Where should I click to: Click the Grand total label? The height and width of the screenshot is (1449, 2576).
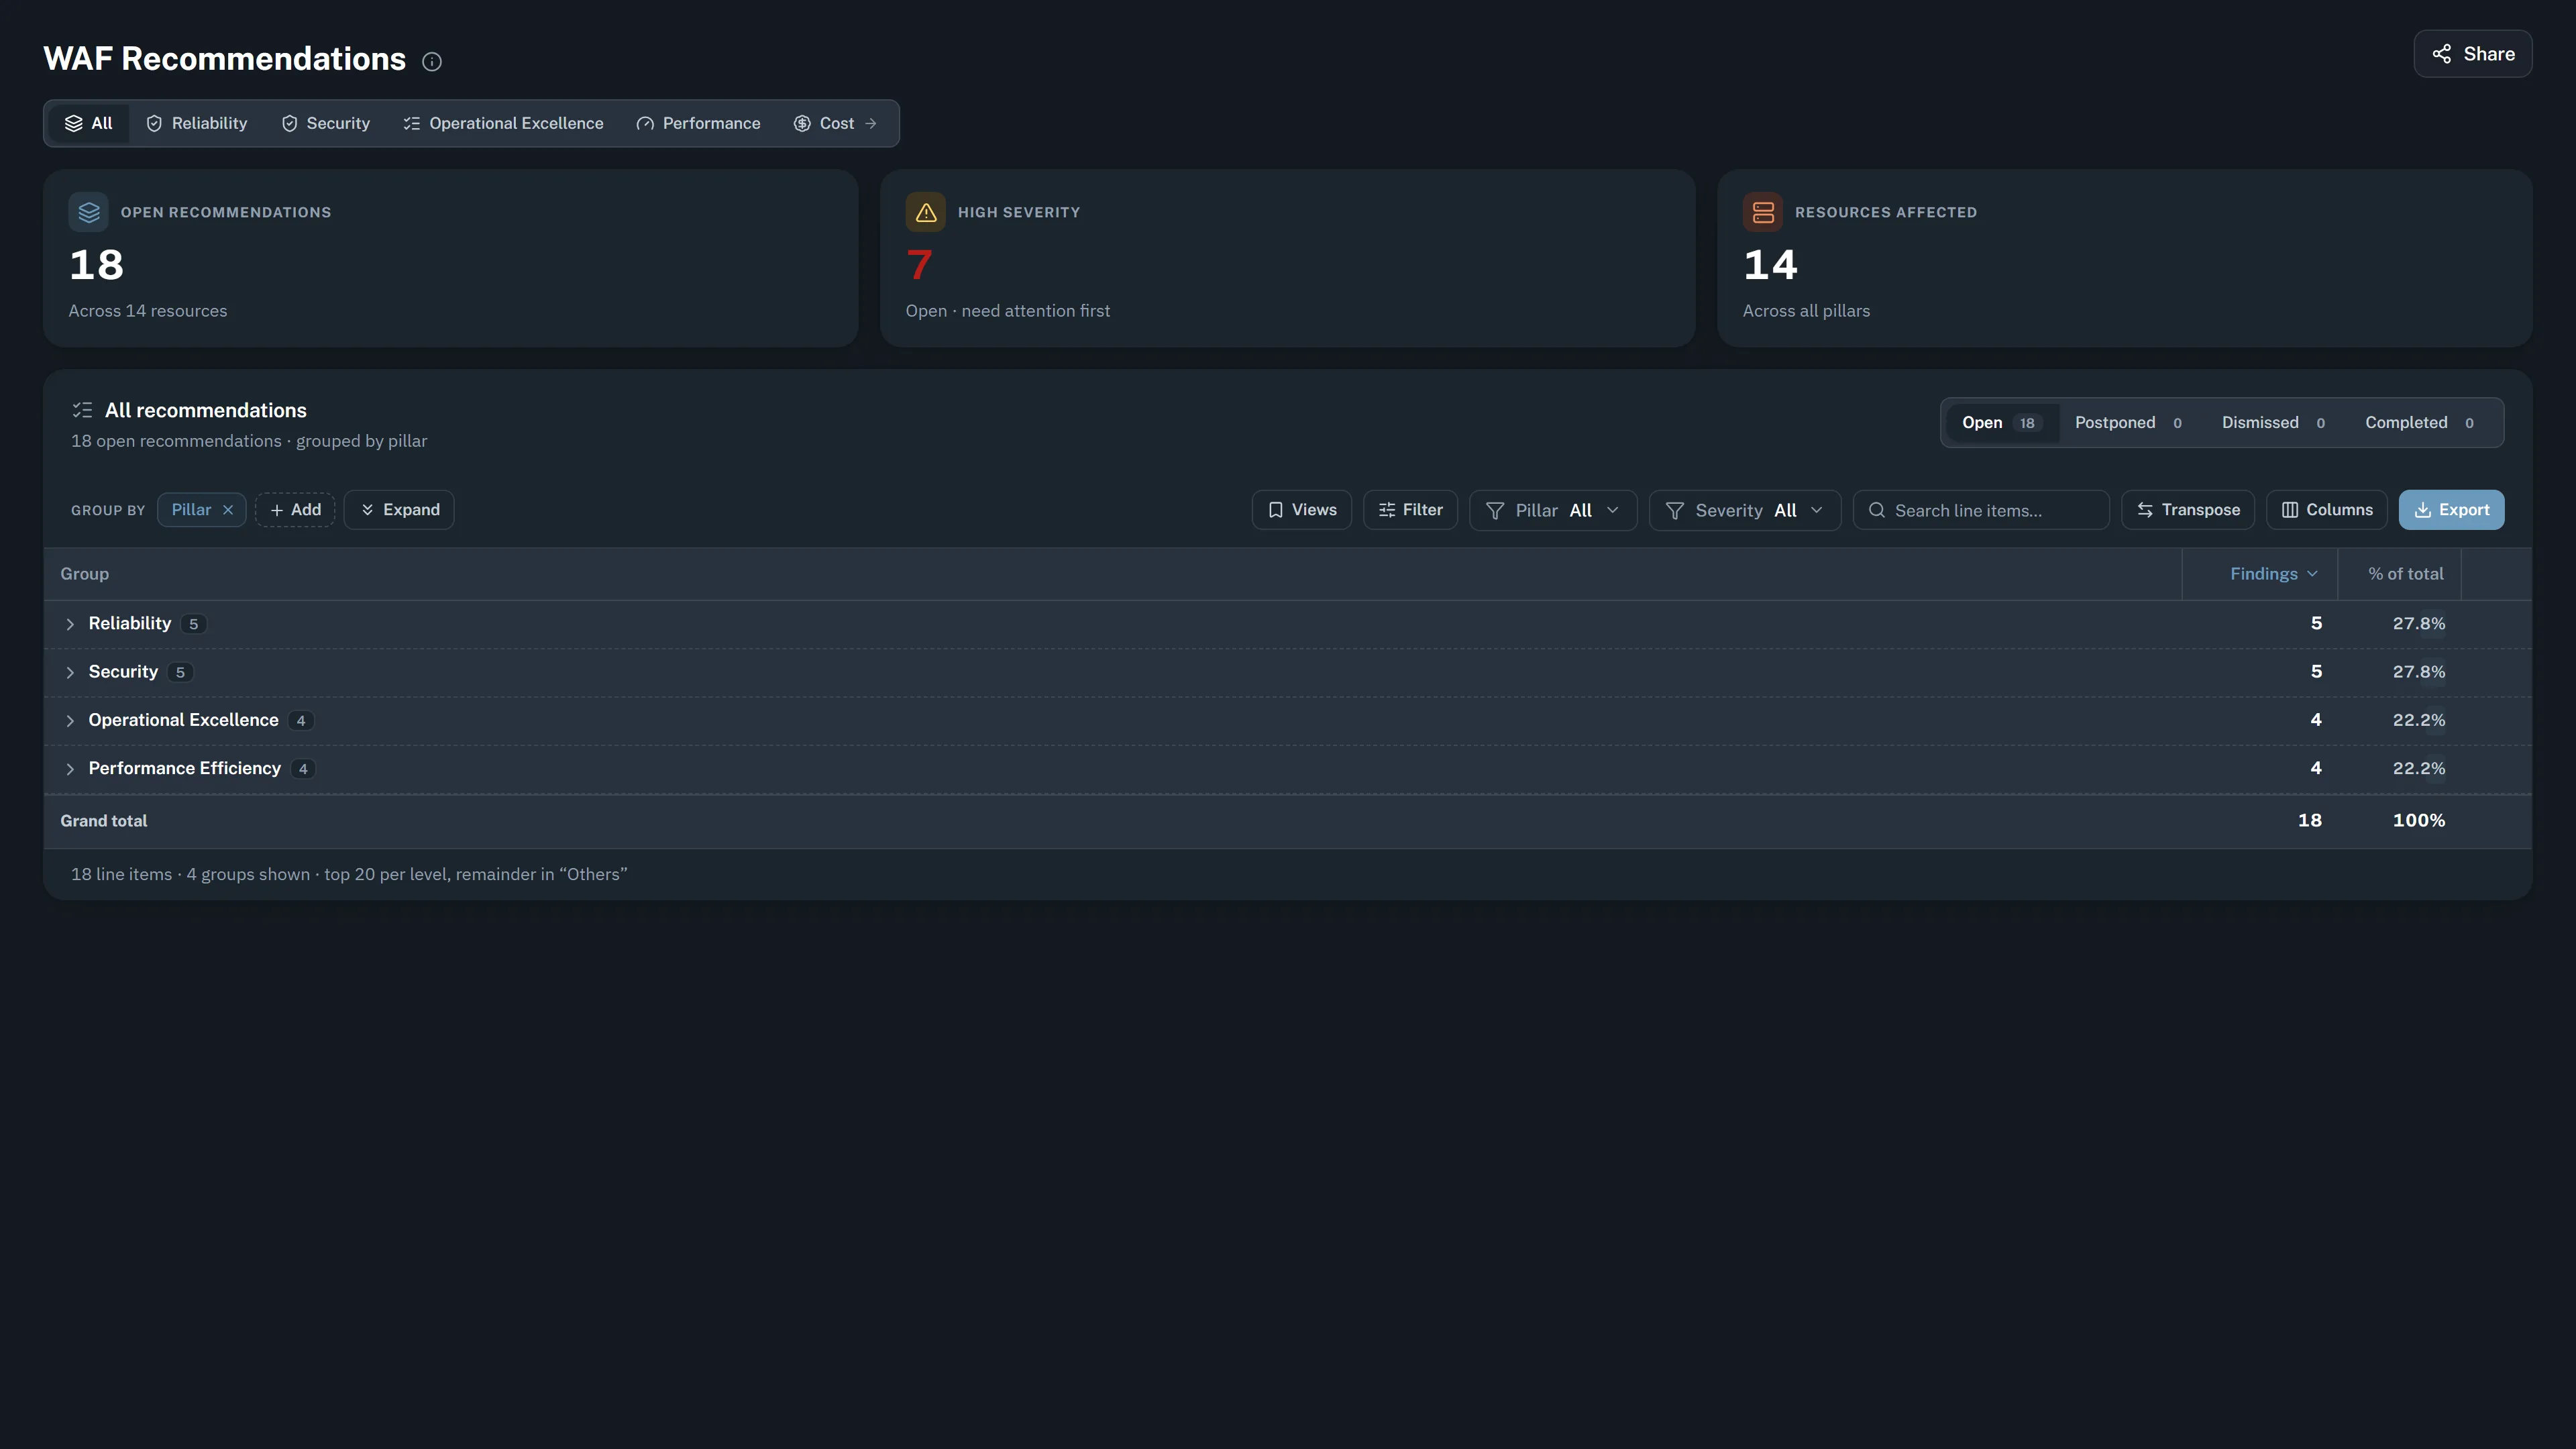pos(103,820)
